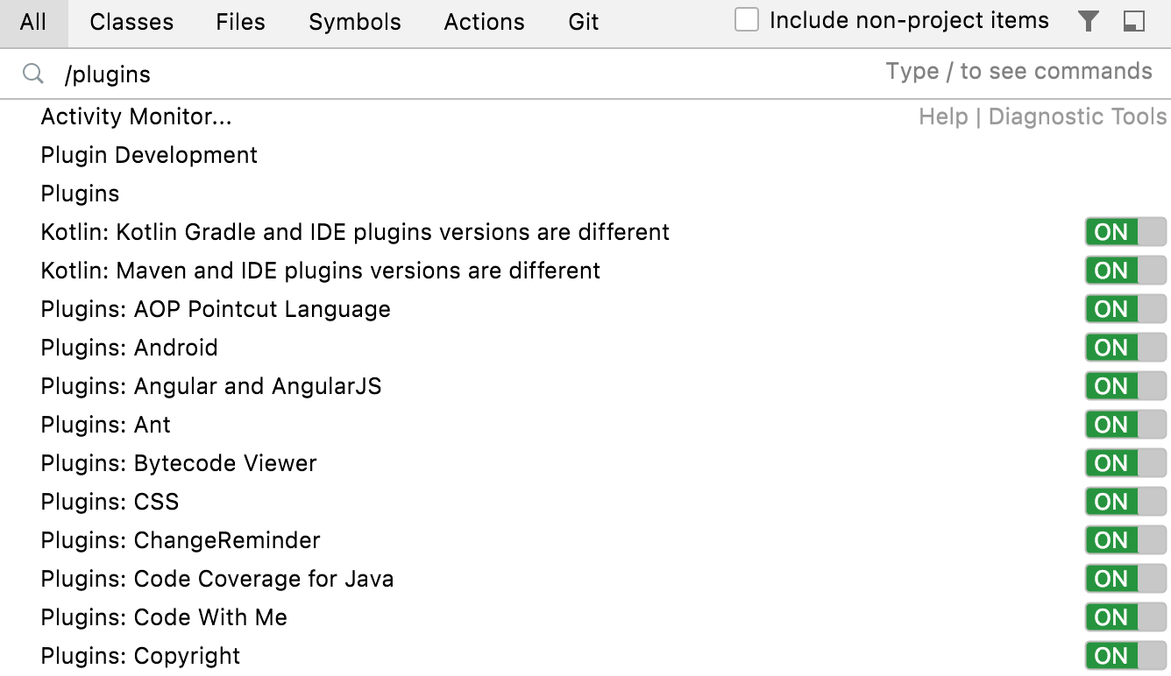The image size is (1171, 676).
Task: Toggle off Plugins: Android switch
Action: 1125,348
